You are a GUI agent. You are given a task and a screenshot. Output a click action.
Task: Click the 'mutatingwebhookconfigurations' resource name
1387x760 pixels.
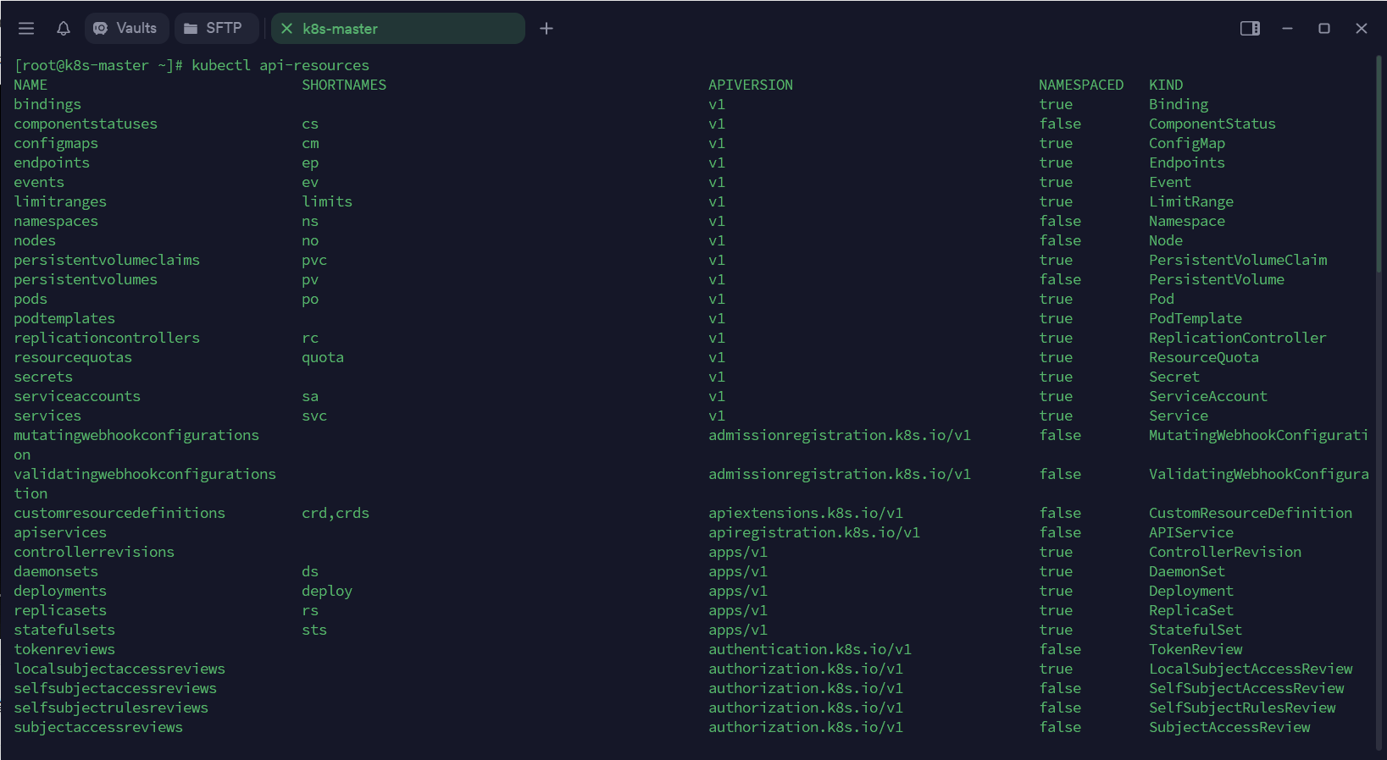(136, 435)
